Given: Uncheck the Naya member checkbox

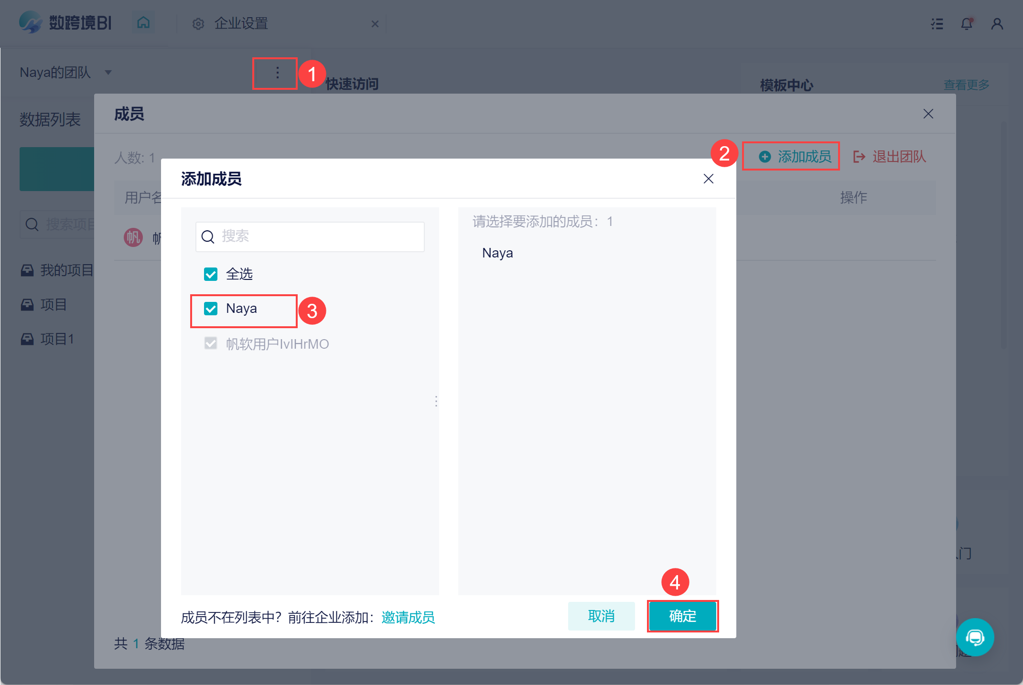Looking at the screenshot, I should [x=211, y=309].
